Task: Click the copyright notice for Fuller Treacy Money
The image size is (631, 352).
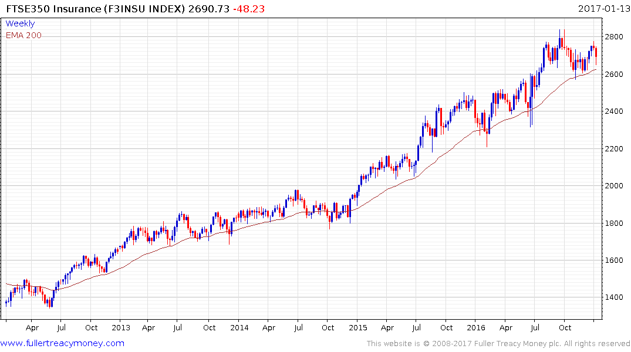Action: 498,344
